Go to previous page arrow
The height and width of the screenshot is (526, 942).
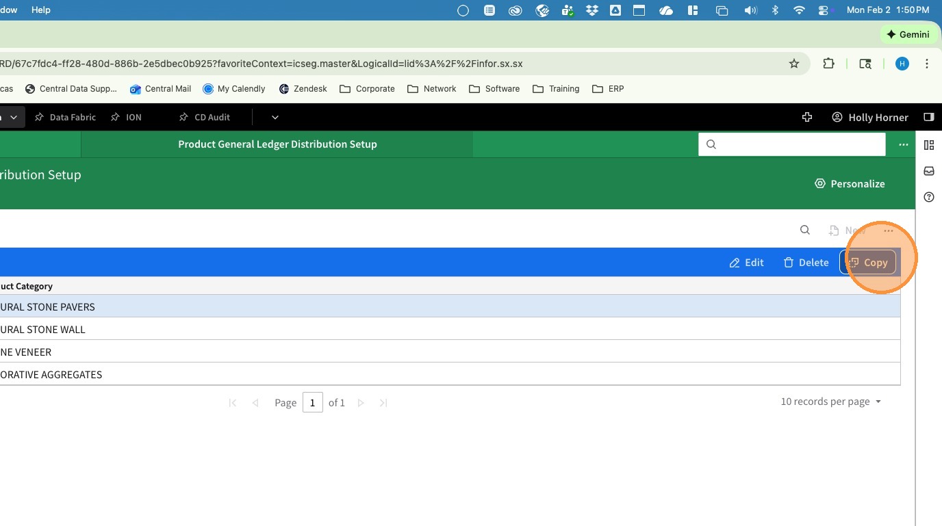tap(255, 403)
